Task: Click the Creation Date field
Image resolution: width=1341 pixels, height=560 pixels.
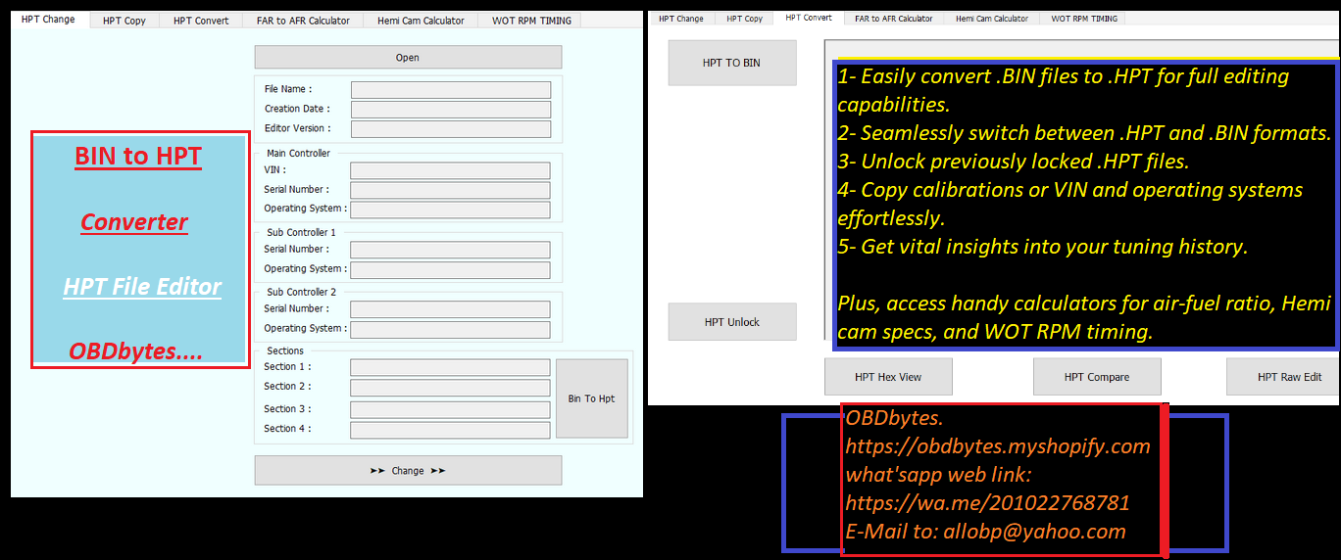Action: (451, 110)
